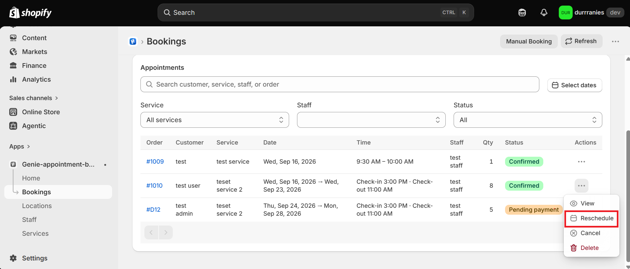
Task: Open the Staff filter dropdown
Action: tap(371, 120)
